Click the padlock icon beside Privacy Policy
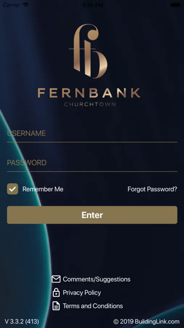Image resolution: width=184 pixels, height=328 pixels. (x=56, y=292)
